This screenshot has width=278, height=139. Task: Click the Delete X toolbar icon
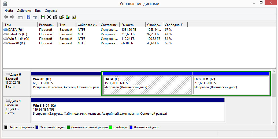click(x=49, y=17)
